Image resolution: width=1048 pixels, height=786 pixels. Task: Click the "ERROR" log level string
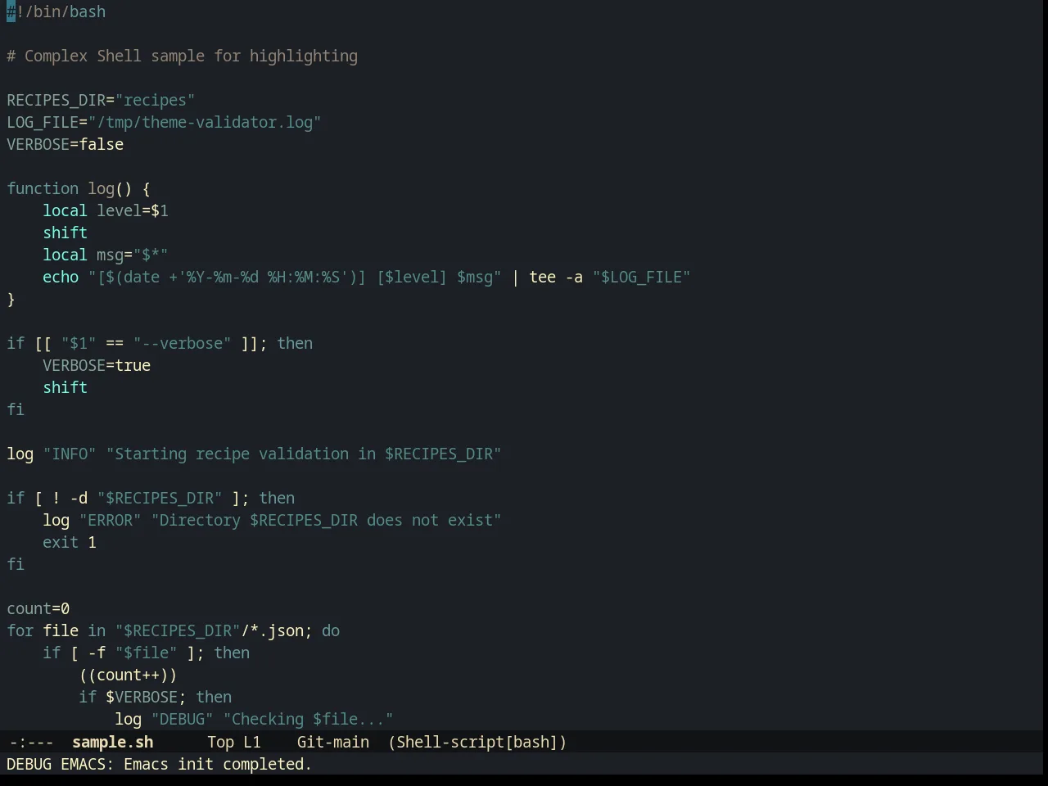pos(110,520)
